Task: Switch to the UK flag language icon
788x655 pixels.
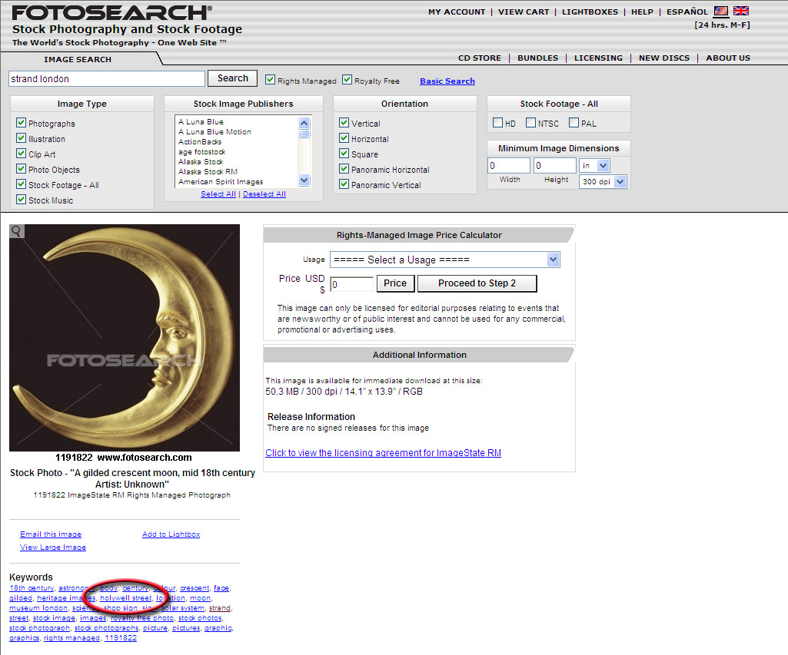Action: 741,11
